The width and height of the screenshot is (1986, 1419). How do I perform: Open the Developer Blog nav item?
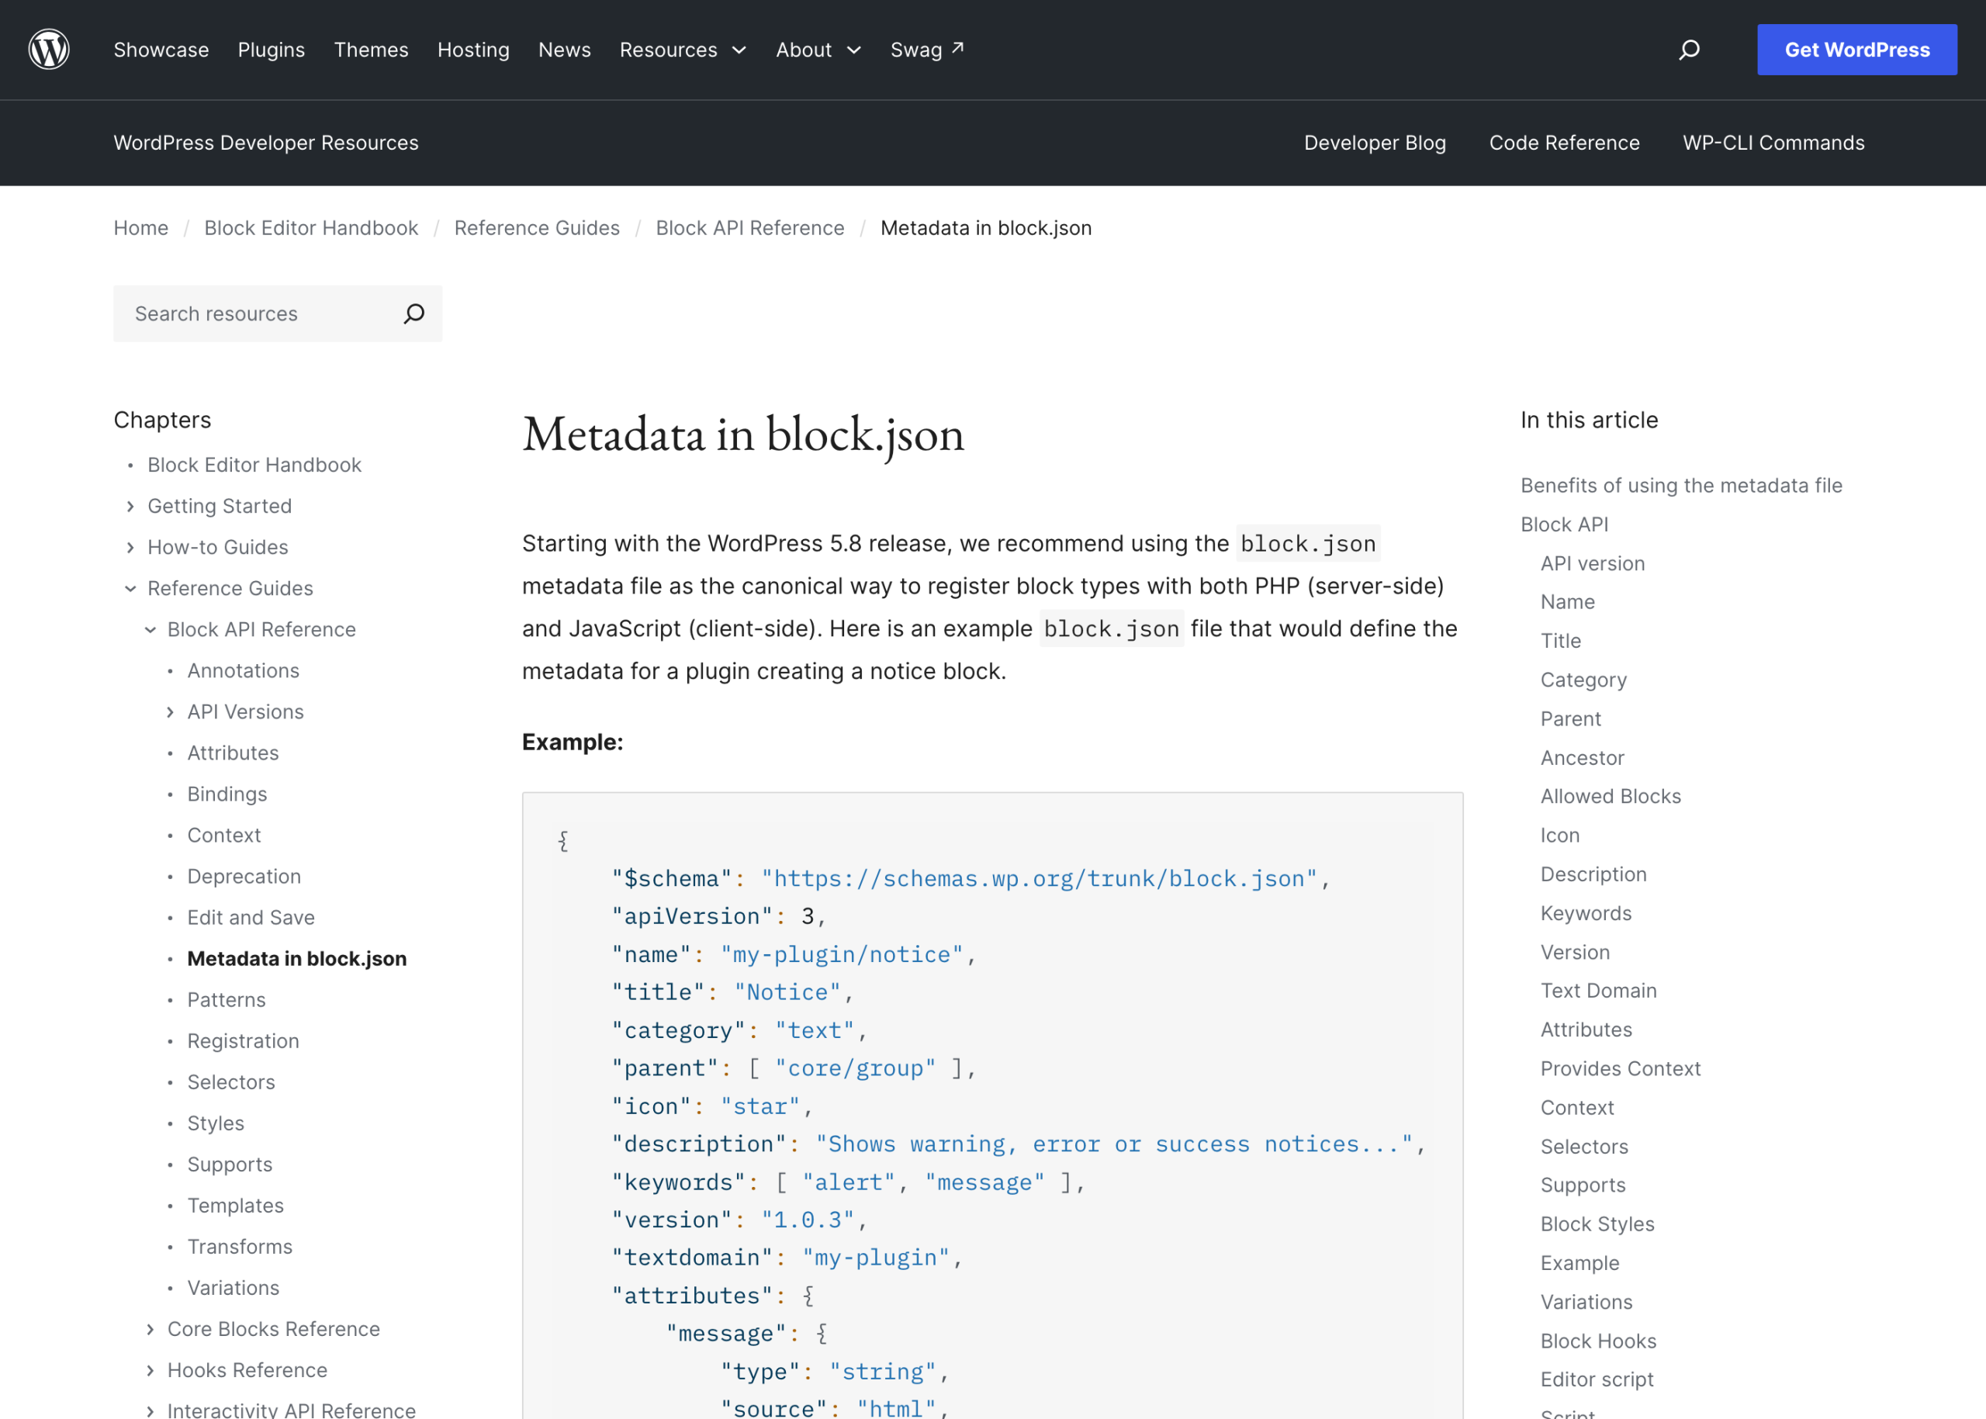(x=1375, y=143)
